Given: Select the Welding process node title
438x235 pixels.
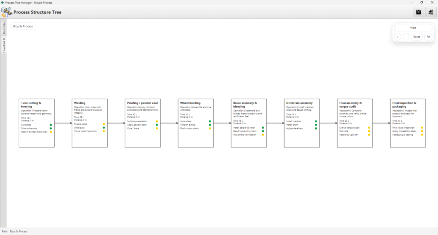Looking at the screenshot, I should [x=80, y=103].
